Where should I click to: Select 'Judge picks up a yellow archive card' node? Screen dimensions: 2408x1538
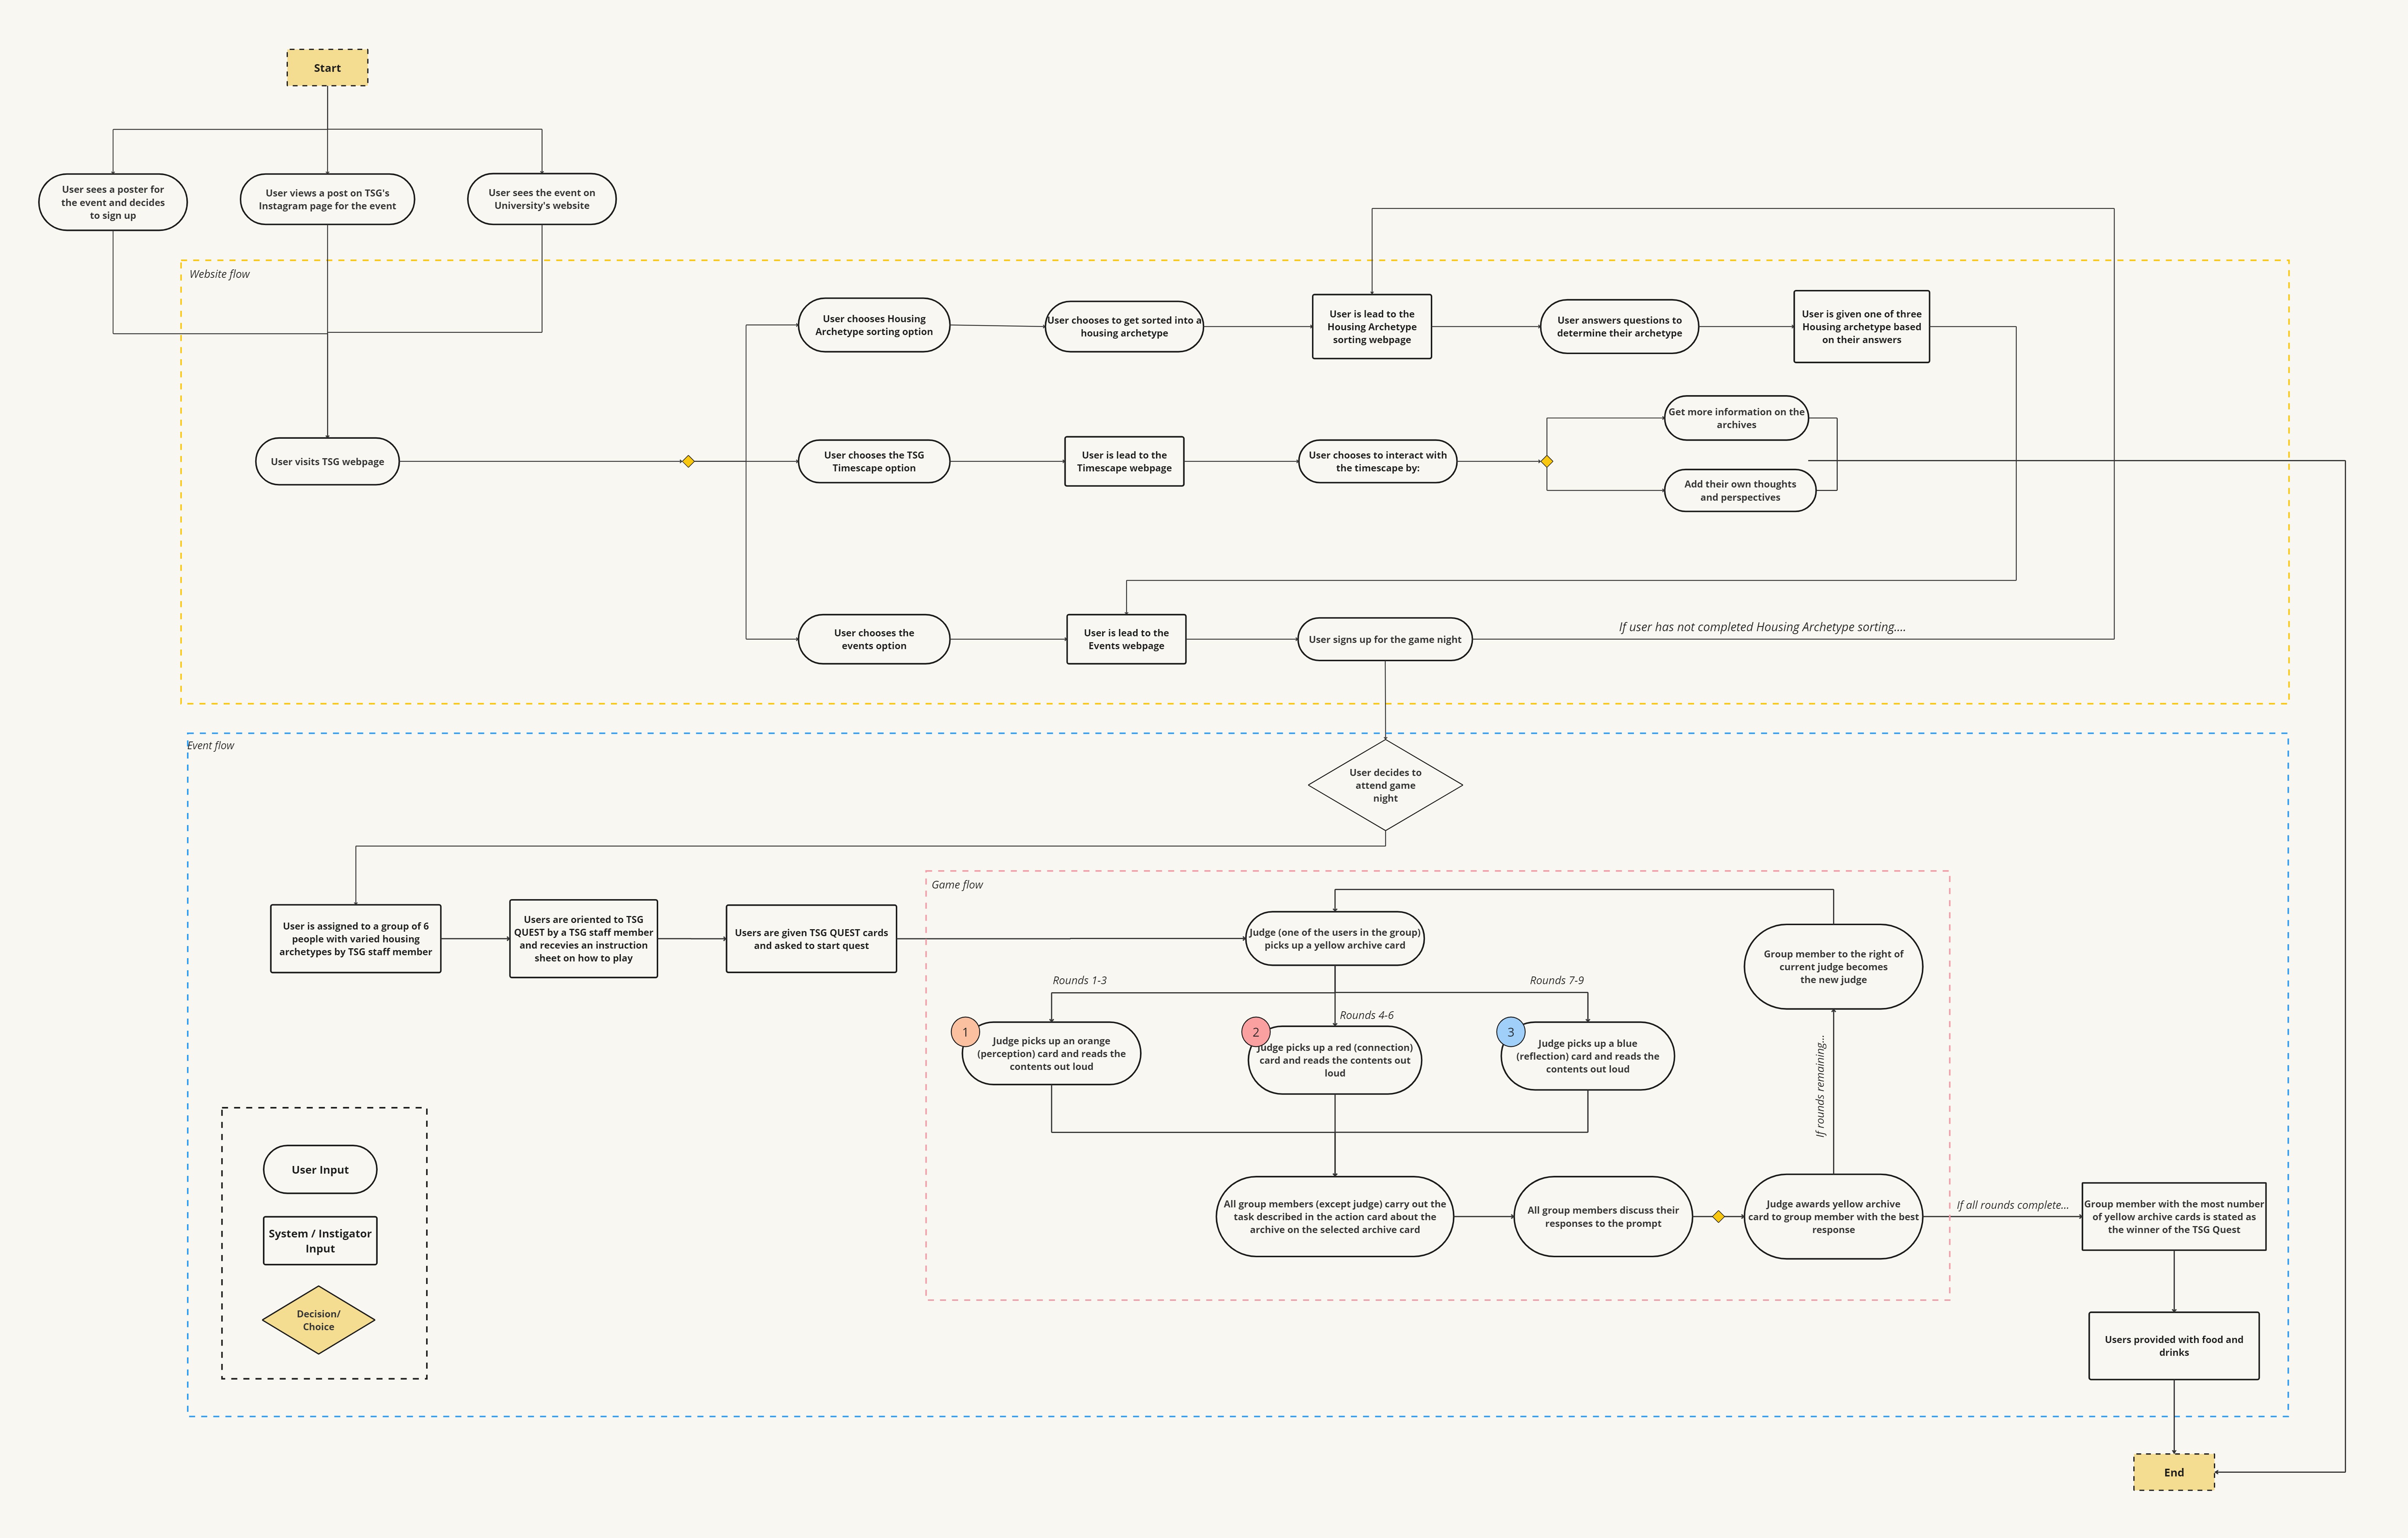pyautogui.click(x=1335, y=938)
